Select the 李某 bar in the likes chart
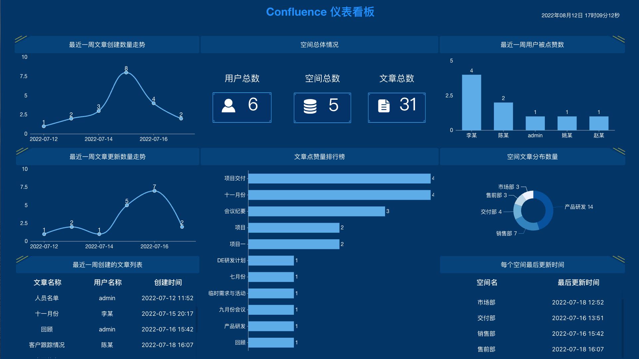The image size is (639, 359). pyautogui.click(x=471, y=101)
